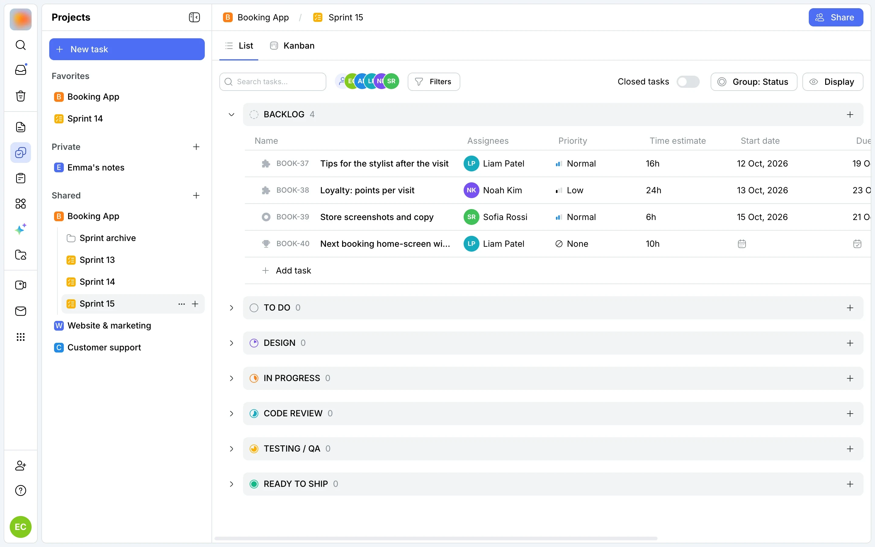This screenshot has height=547, width=875.
Task: Open task 'Loyalty: points per visit'
Action: coord(367,190)
